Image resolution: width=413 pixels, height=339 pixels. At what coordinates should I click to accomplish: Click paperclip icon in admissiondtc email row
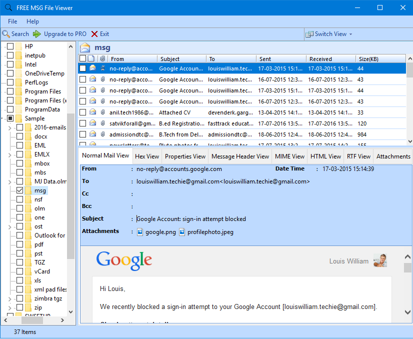point(102,134)
